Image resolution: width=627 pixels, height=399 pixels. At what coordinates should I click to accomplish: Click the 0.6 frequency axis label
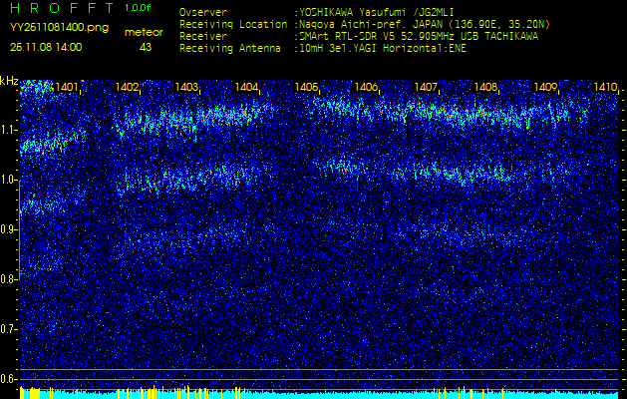coord(9,378)
